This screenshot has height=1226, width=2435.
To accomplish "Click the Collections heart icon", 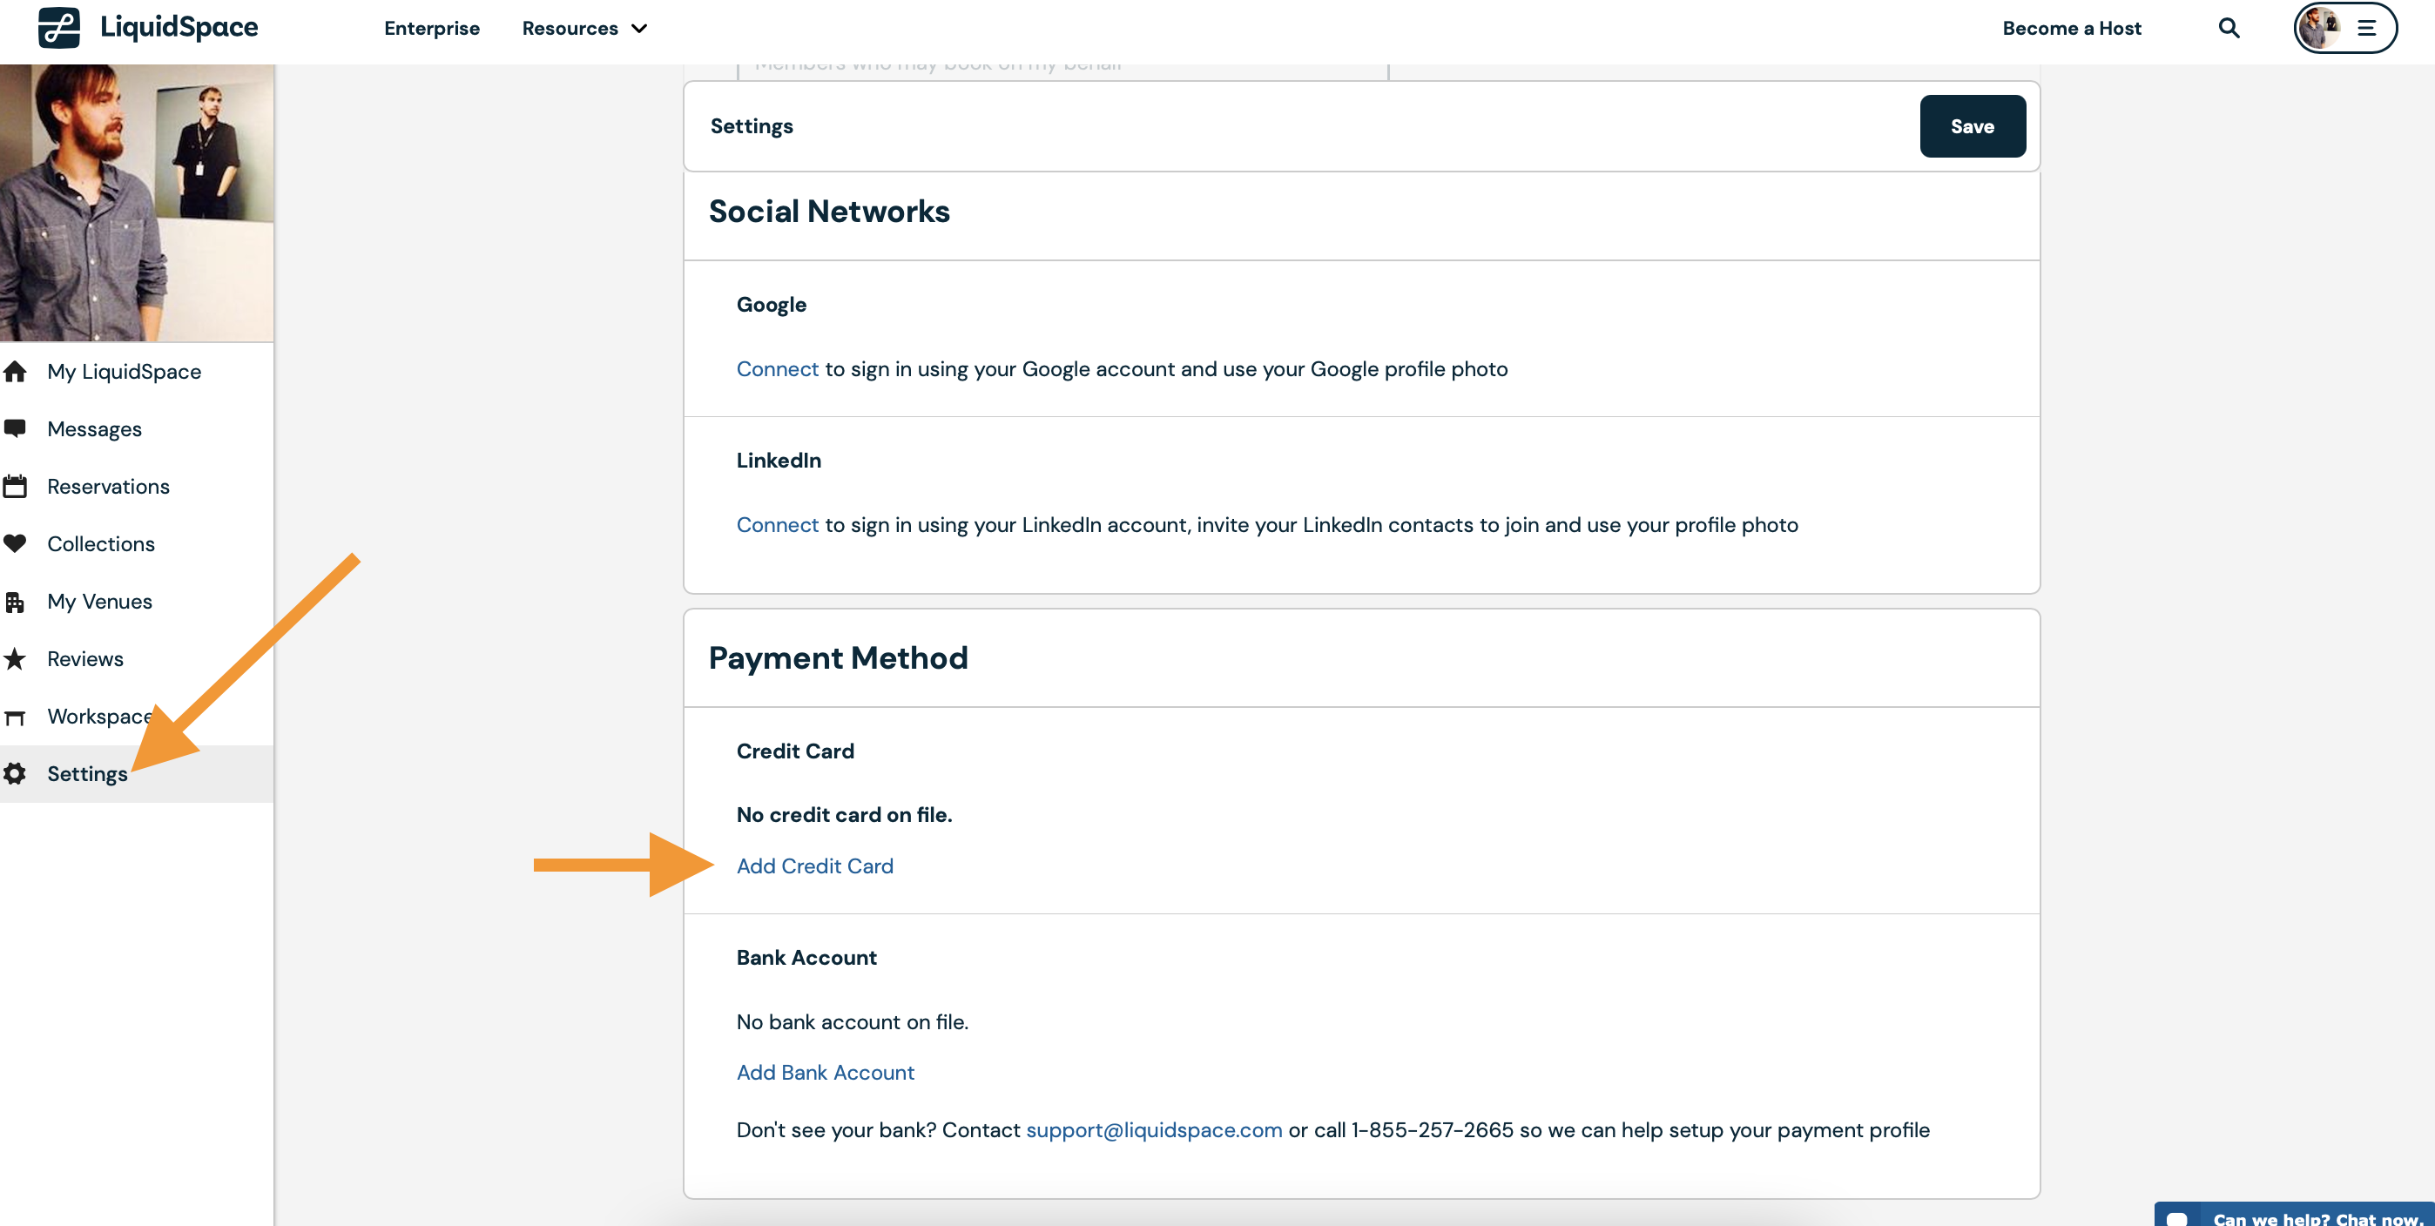I will [x=15, y=543].
